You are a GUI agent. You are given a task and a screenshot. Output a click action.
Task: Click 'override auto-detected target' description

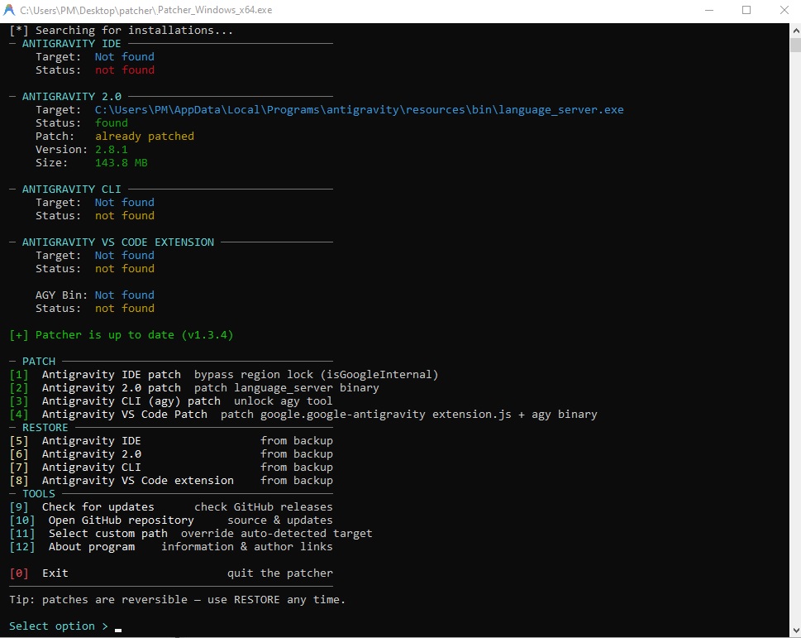[x=277, y=534]
